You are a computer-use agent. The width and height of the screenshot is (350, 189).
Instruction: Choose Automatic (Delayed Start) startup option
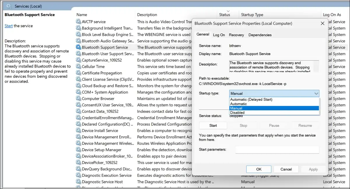274,99
